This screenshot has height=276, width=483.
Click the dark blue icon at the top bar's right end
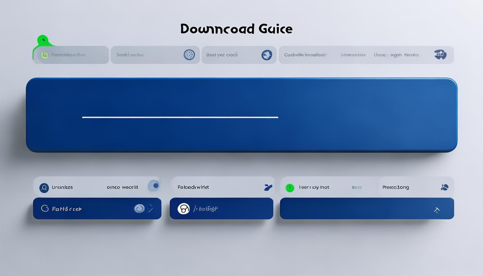(440, 55)
